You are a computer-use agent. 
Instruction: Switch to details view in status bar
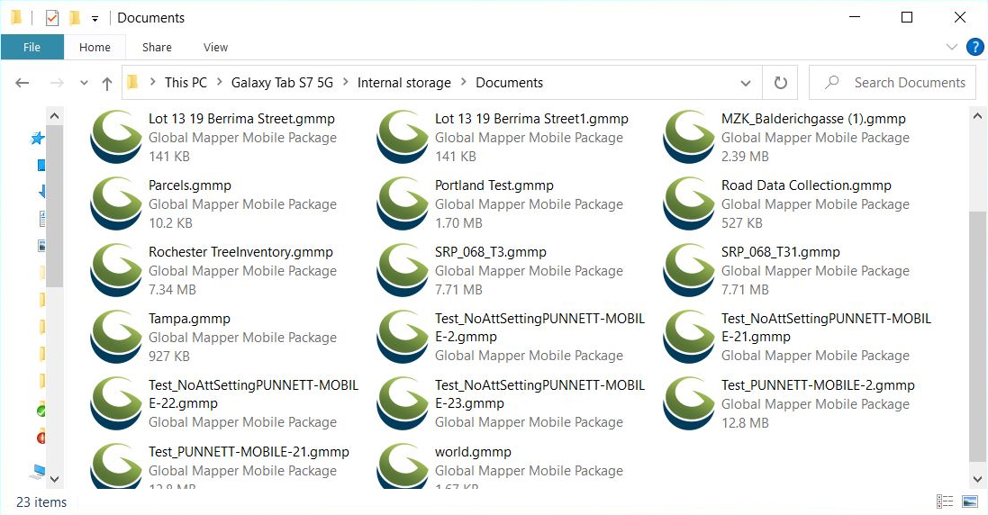[x=945, y=501]
